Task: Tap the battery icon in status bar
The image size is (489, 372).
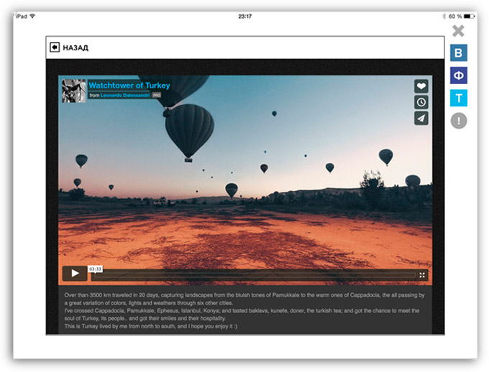Action: [469, 16]
